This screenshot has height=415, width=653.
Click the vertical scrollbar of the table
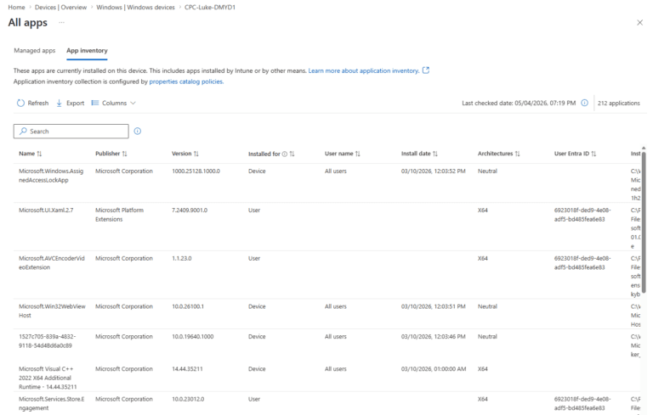pos(644,222)
